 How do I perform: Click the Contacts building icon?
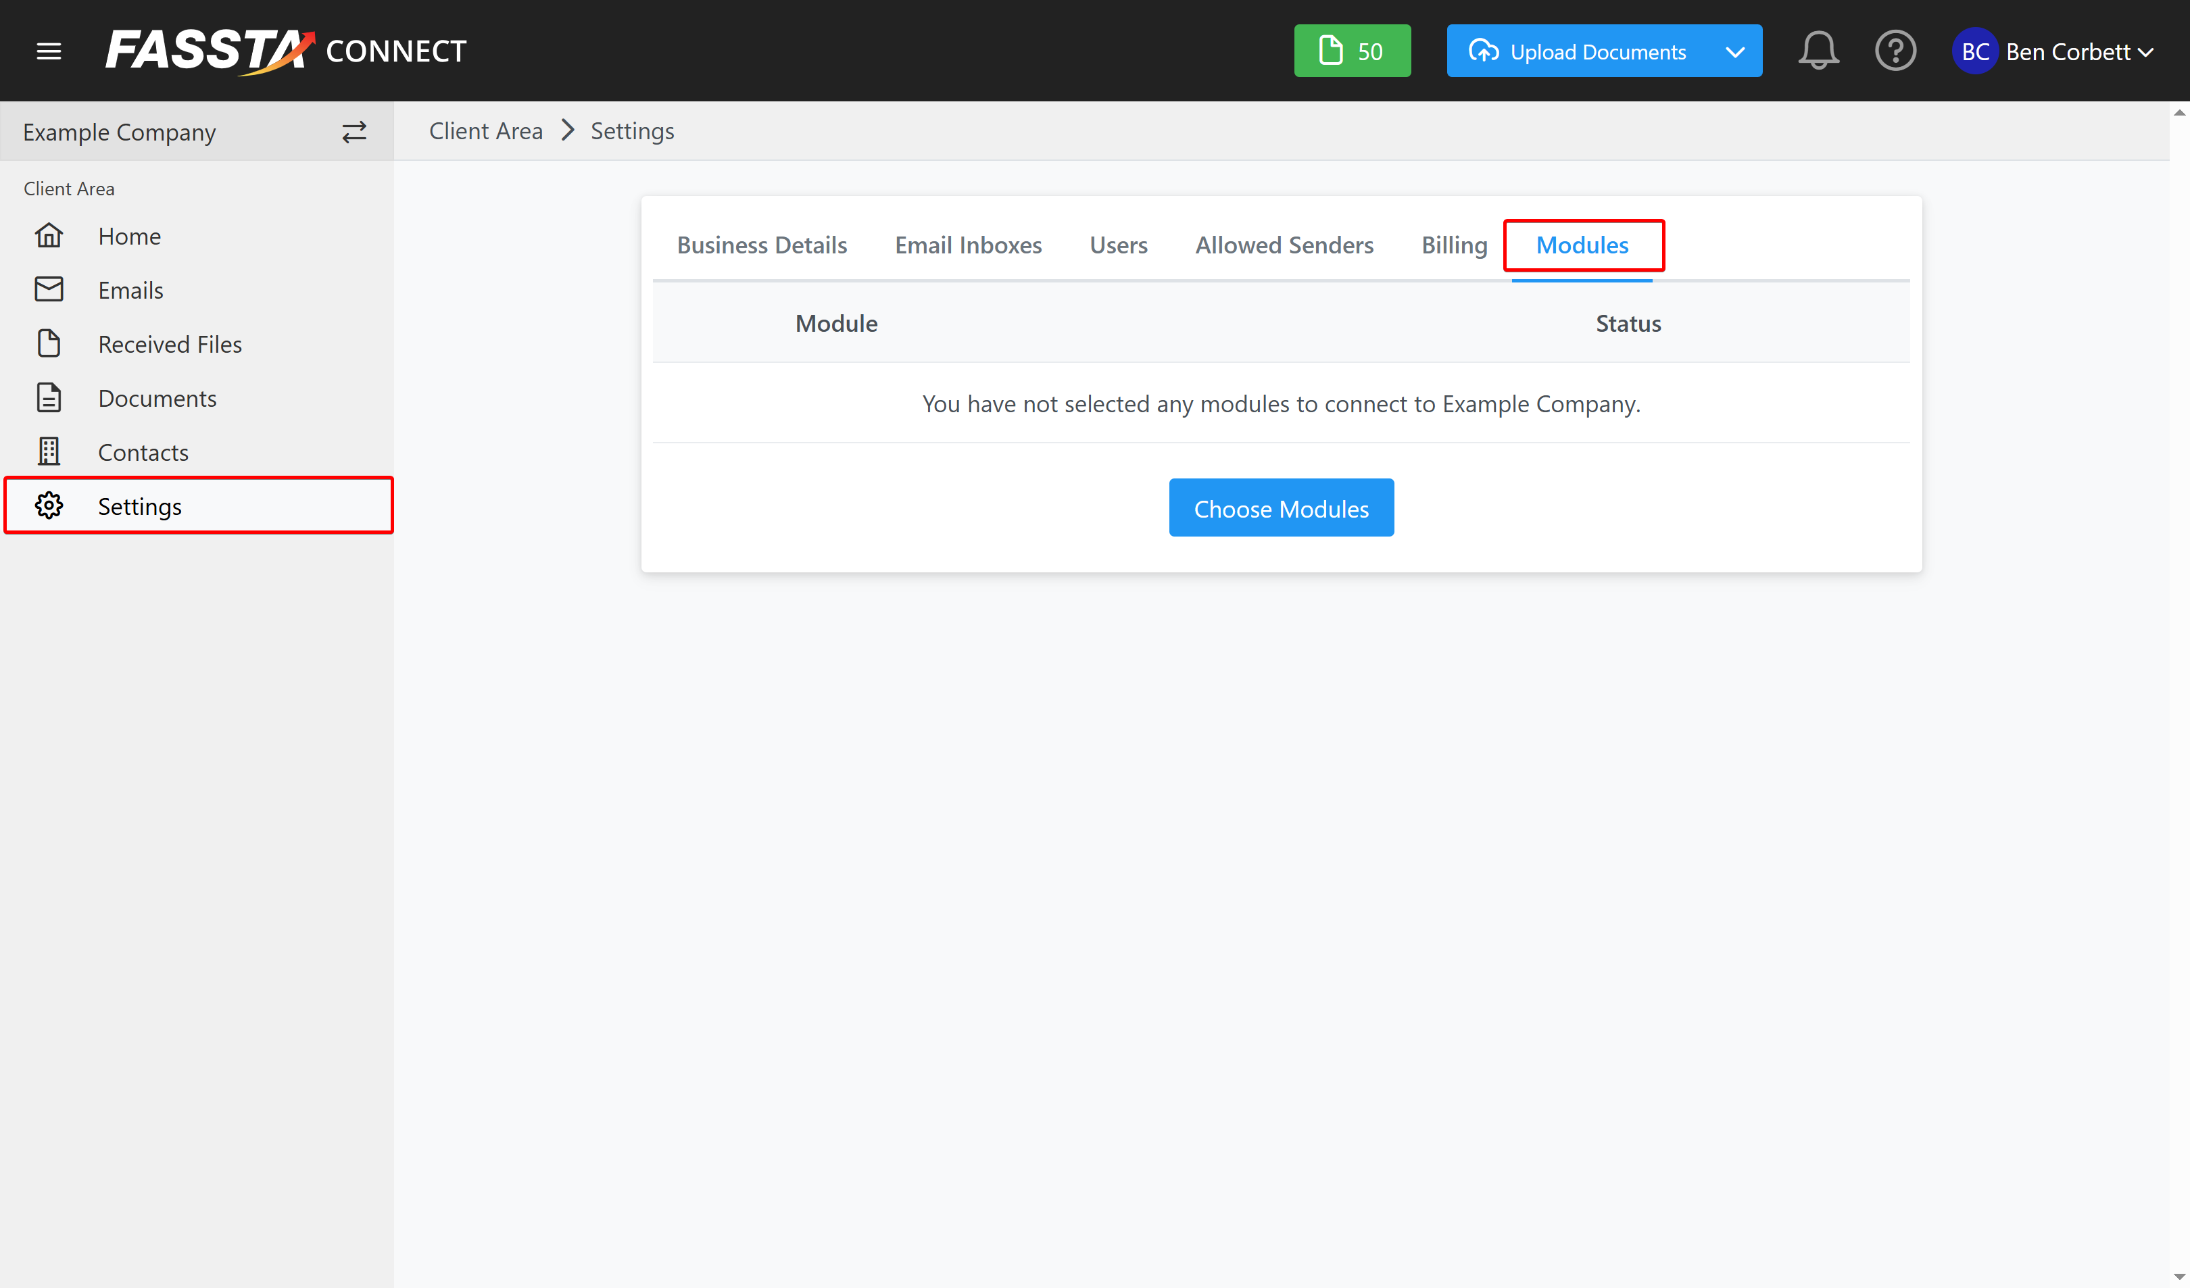coord(49,452)
